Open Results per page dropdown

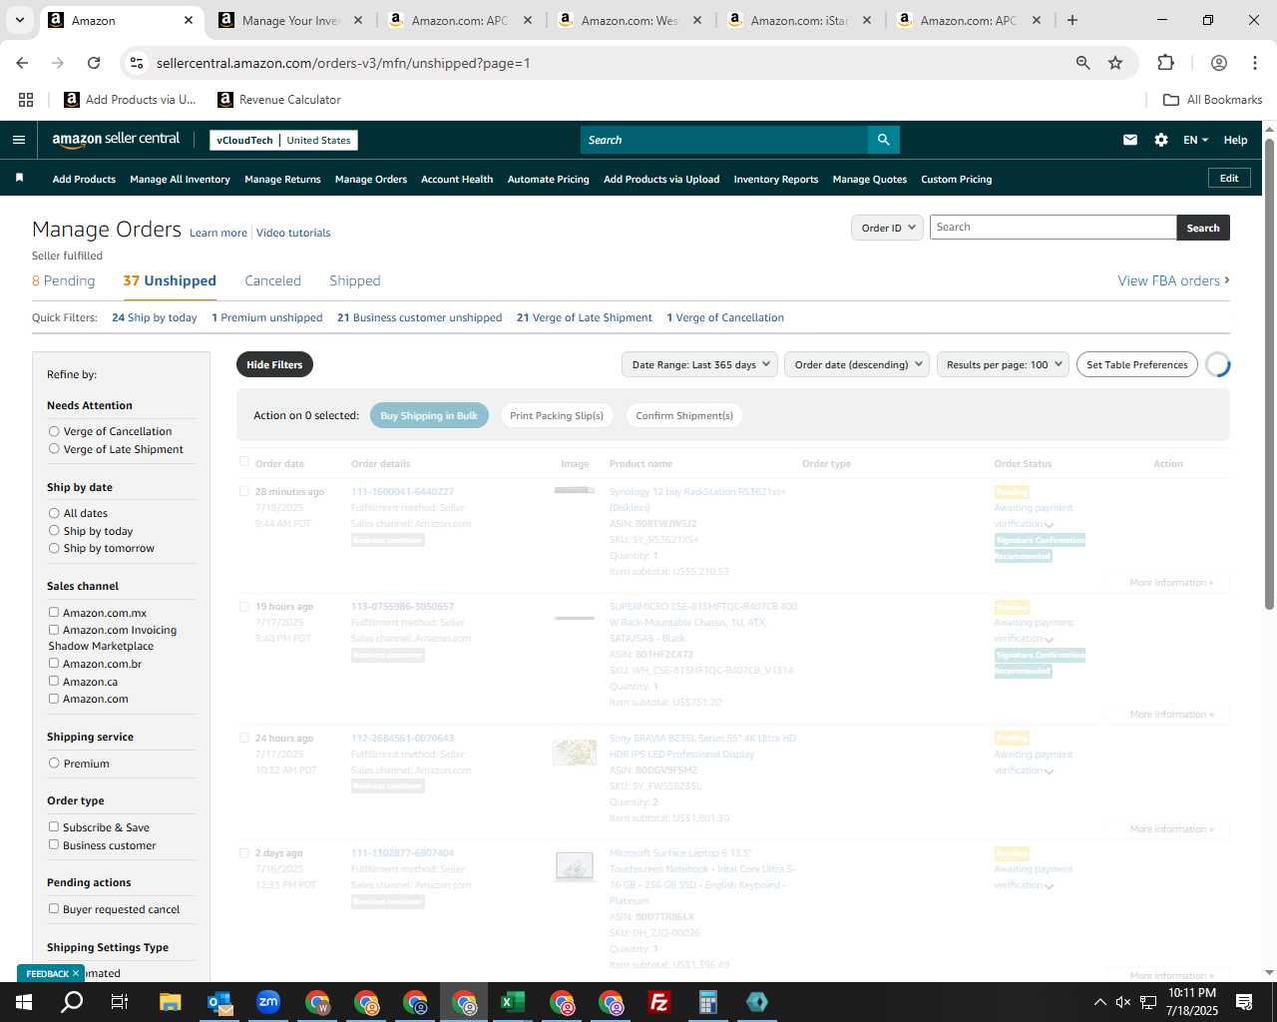tap(1003, 364)
